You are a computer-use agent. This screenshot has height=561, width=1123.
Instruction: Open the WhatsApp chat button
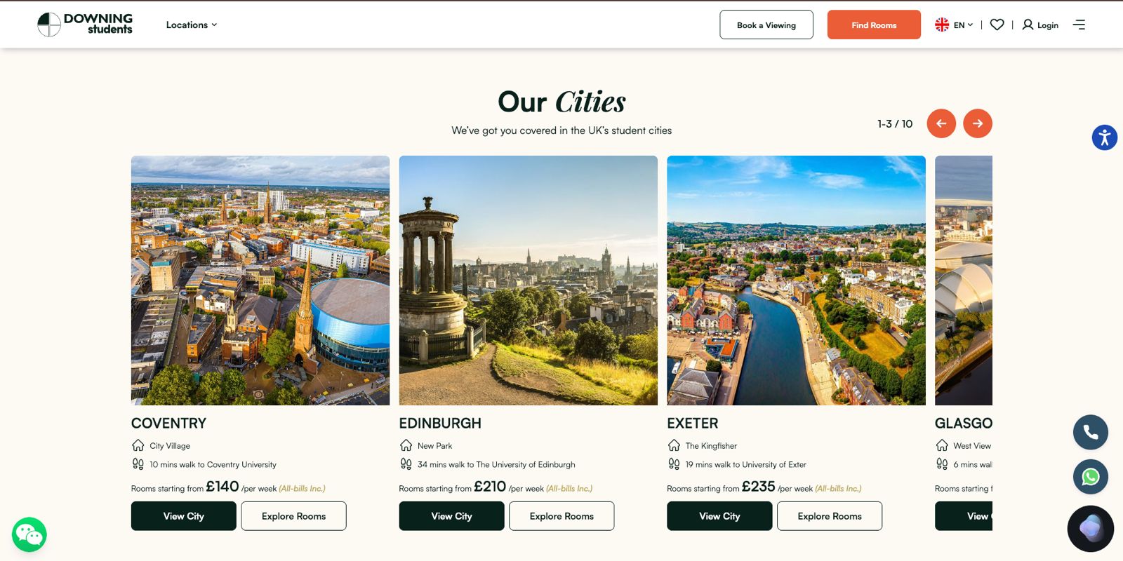(x=1091, y=477)
